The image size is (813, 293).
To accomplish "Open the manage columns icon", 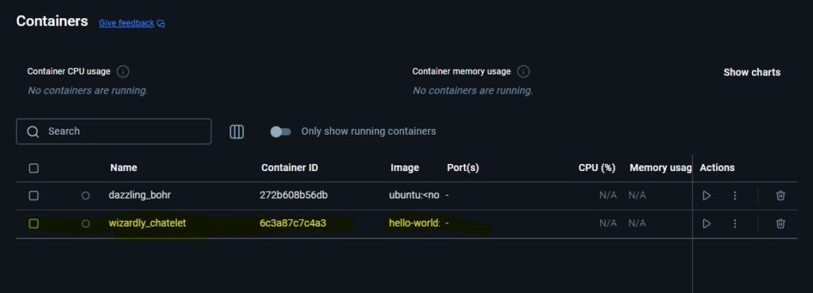I will [x=237, y=131].
